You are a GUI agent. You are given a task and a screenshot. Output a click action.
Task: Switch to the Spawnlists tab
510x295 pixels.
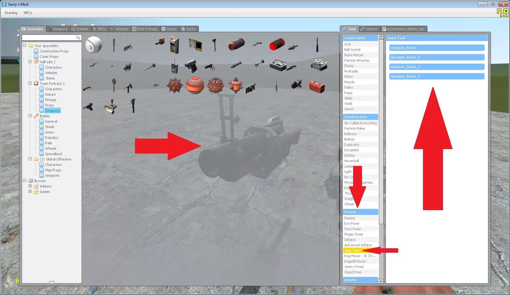[32, 29]
